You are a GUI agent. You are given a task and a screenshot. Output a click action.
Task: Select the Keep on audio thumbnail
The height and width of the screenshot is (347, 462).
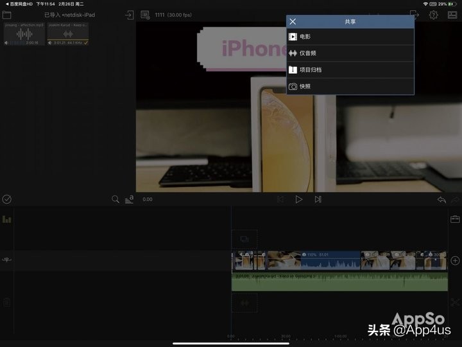[68, 34]
